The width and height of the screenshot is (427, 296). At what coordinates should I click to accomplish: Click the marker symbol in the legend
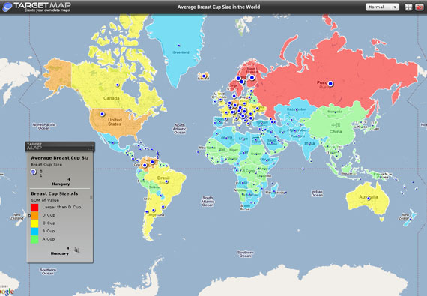[x=33, y=172]
